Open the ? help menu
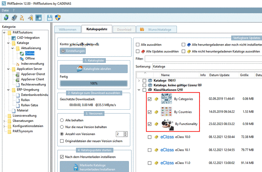Screen dimensions: 262x172 14,10
